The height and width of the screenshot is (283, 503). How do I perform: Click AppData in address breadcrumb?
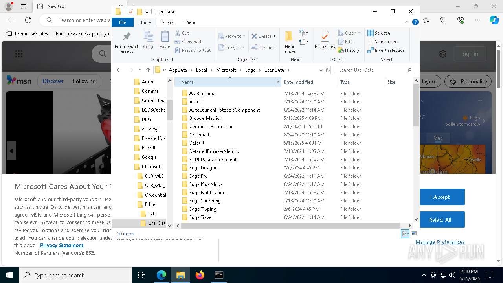(x=178, y=70)
